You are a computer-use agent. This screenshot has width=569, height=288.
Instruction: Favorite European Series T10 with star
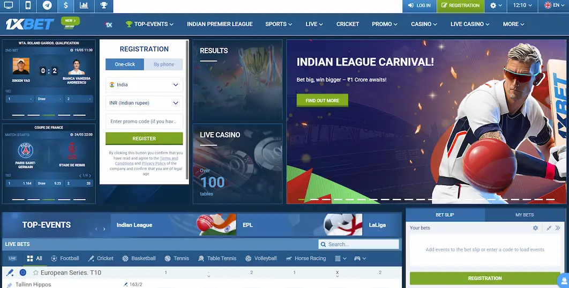pyautogui.click(x=35, y=273)
